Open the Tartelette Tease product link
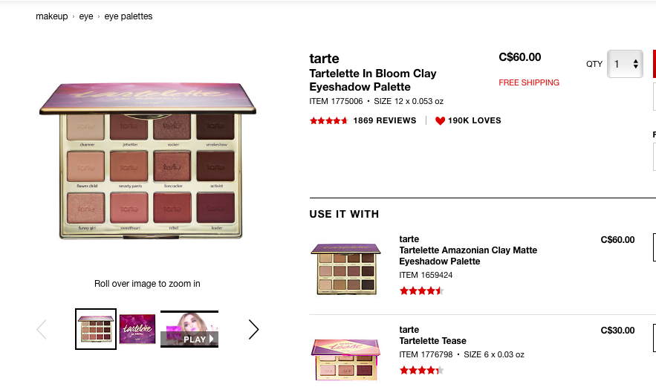 [432, 341]
